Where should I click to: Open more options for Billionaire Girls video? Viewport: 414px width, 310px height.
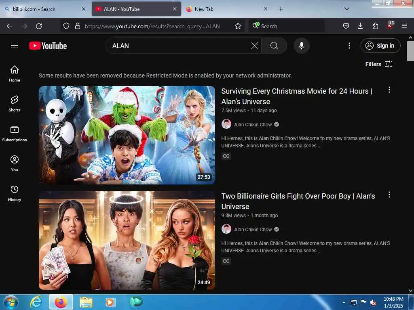389,195
